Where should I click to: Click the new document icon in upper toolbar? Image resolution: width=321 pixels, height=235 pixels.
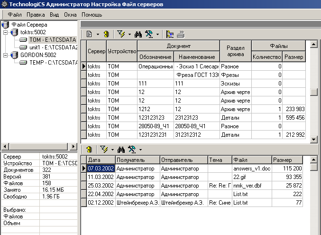pyautogui.click(x=89, y=34)
